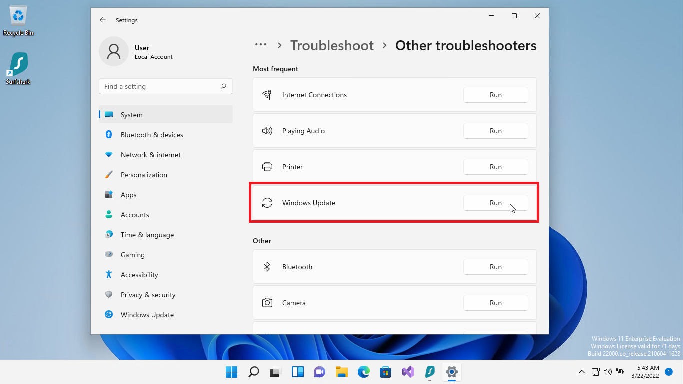Click the volume icon in system tray
Viewport: 683px width, 384px height.
(608, 372)
